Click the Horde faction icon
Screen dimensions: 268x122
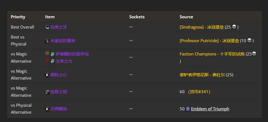click(47, 61)
